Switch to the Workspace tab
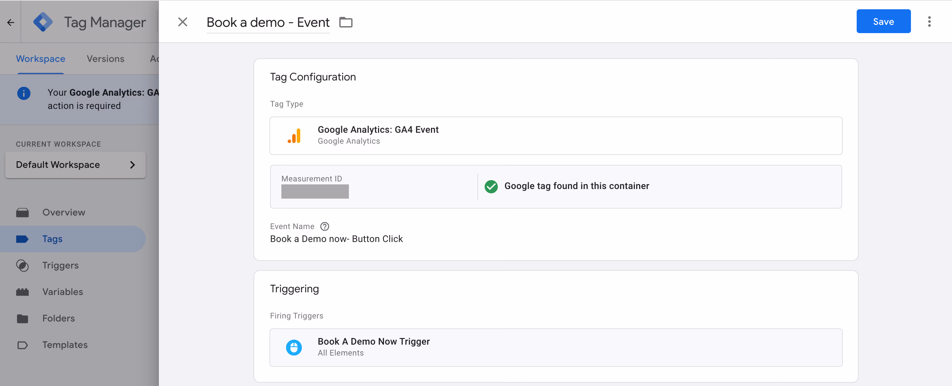The image size is (952, 386). pos(41,59)
